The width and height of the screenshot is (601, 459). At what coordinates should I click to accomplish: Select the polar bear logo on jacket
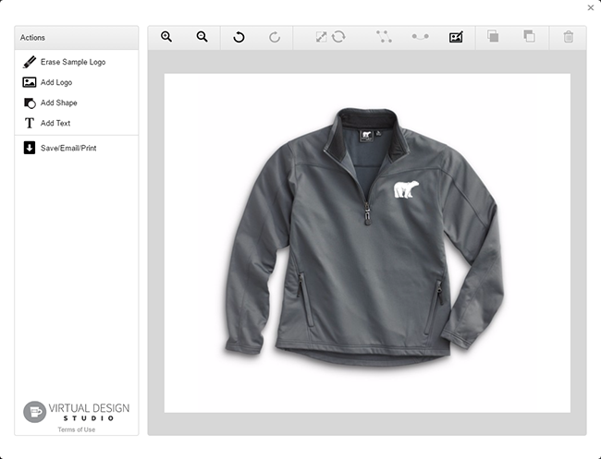point(404,190)
